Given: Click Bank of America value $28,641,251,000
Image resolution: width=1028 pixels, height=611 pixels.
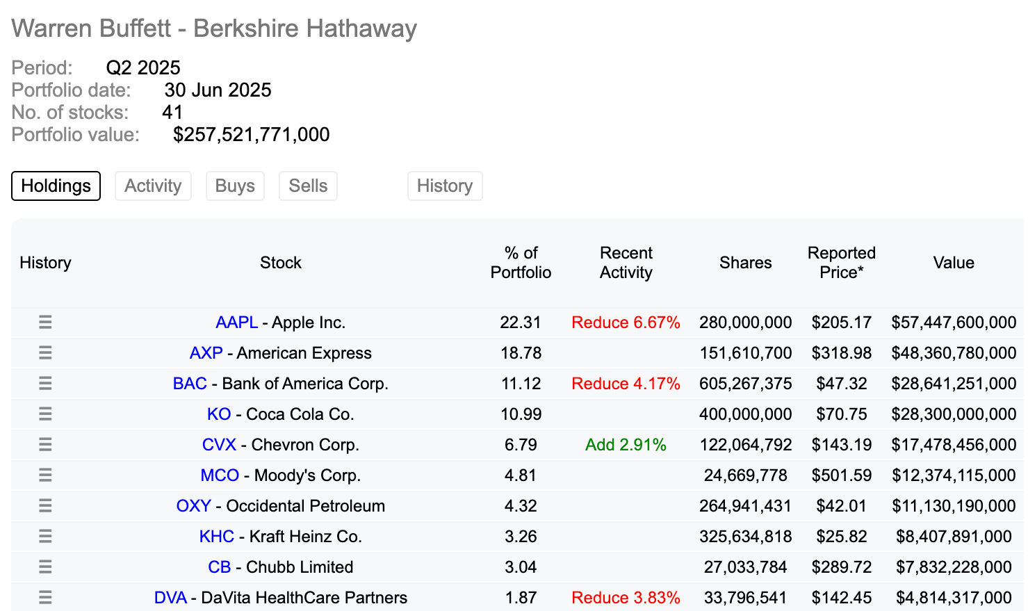Looking at the screenshot, I should 954,384.
